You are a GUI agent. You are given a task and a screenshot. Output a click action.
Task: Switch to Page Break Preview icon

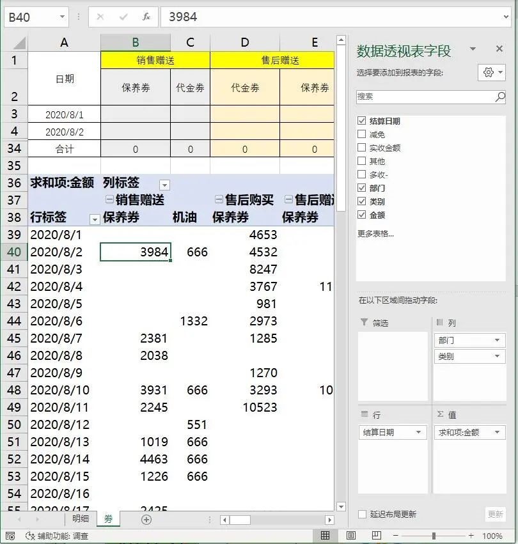[x=376, y=535]
